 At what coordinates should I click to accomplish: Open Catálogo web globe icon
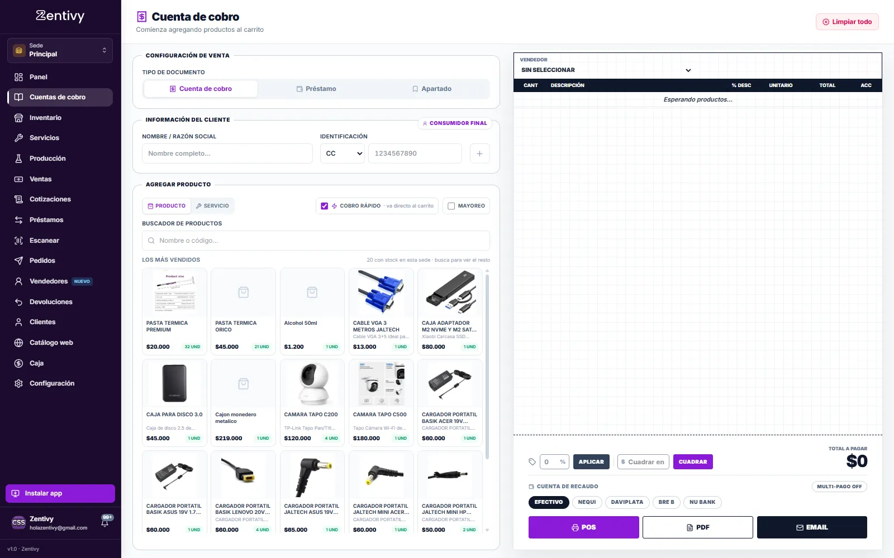click(18, 343)
